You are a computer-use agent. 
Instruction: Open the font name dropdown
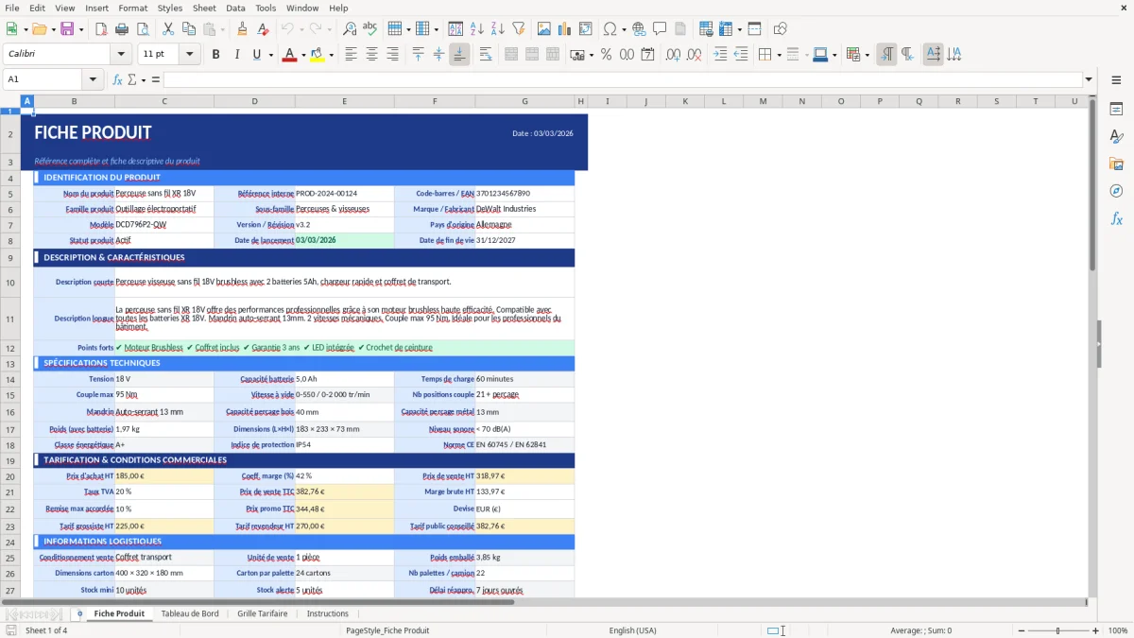120,54
